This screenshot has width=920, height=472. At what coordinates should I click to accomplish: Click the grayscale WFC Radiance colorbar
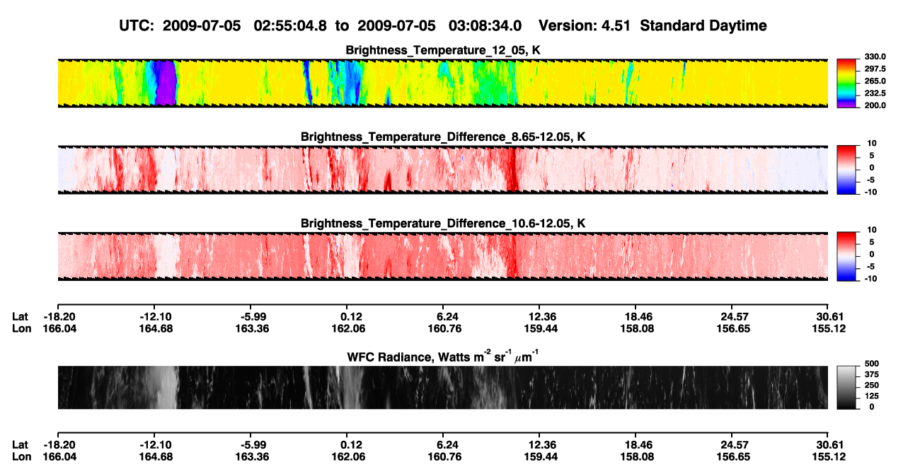[x=848, y=386]
